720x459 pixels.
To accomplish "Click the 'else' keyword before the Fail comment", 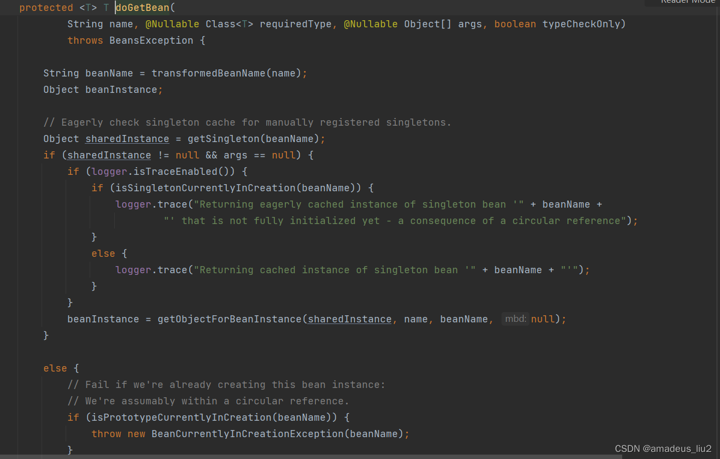I will 55,368.
